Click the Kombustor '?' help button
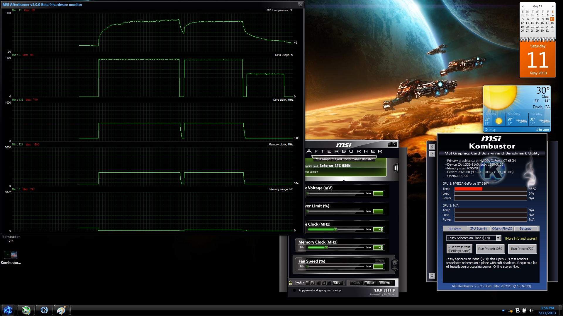 tap(432, 154)
